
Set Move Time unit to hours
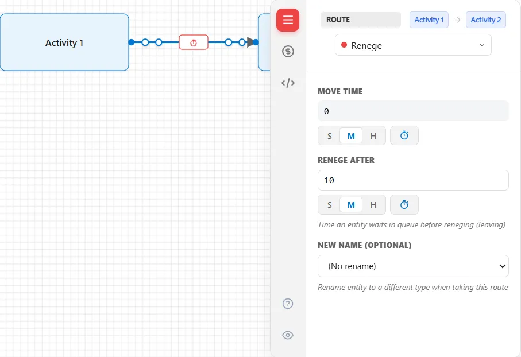coord(373,136)
